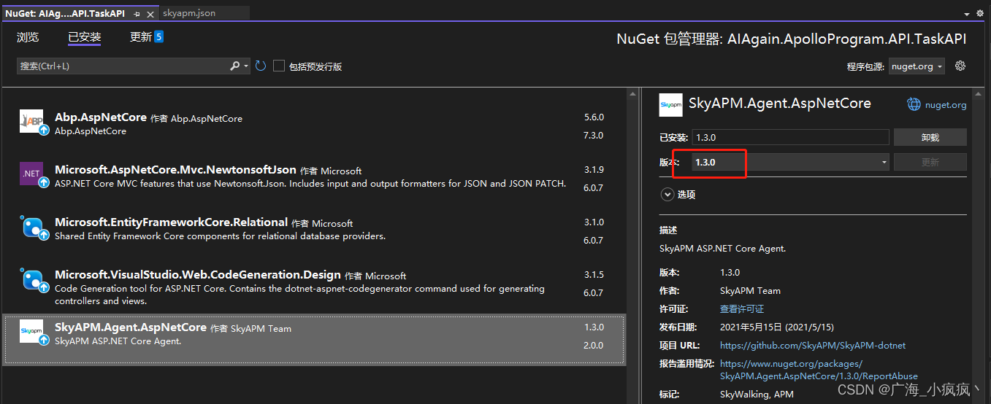This screenshot has height=404, width=991.
Task: Open the 版本 1.3.0 version dropdown
Action: 790,162
